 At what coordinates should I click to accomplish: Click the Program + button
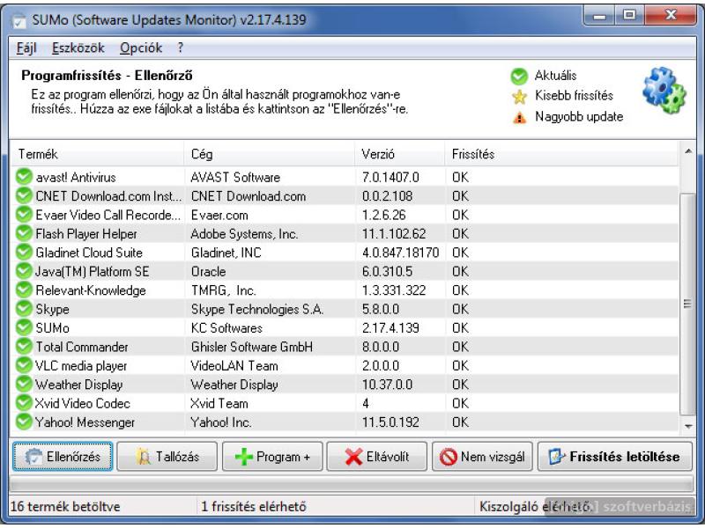tap(272, 457)
